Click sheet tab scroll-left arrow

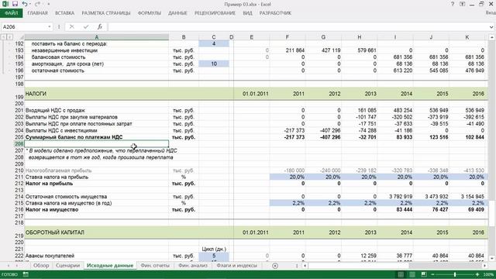click(x=9, y=266)
